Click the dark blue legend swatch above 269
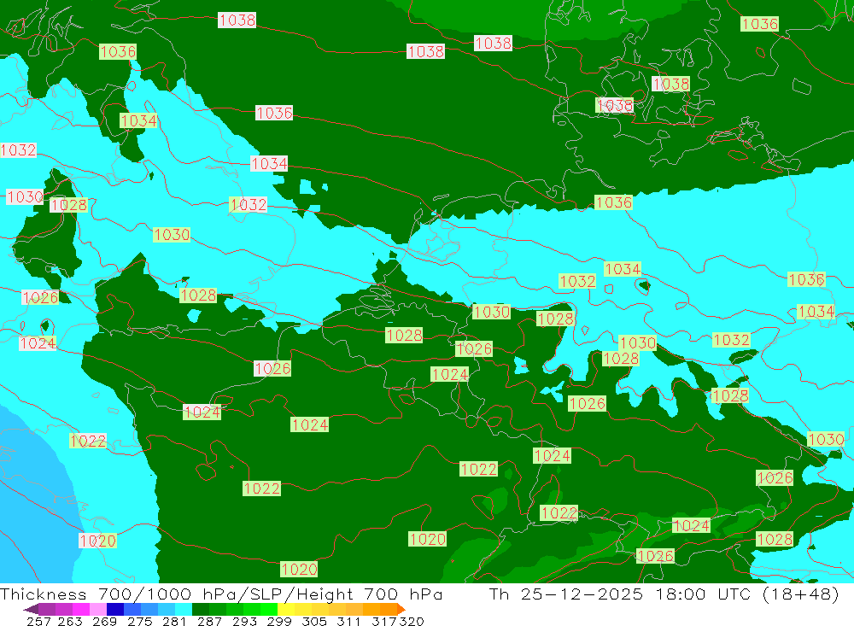 tap(115, 609)
